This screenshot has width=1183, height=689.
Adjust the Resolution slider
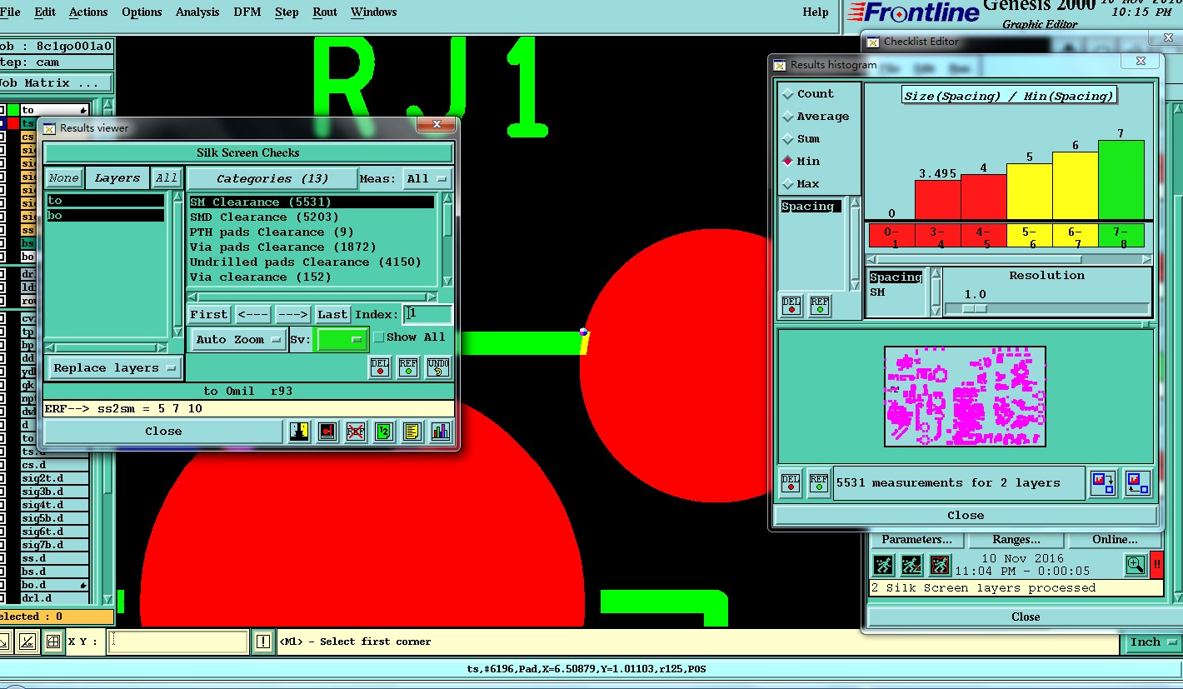(974, 308)
